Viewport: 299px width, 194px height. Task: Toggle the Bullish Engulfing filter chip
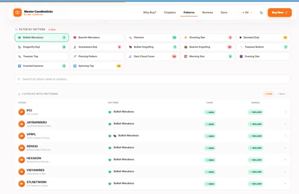point(153,47)
